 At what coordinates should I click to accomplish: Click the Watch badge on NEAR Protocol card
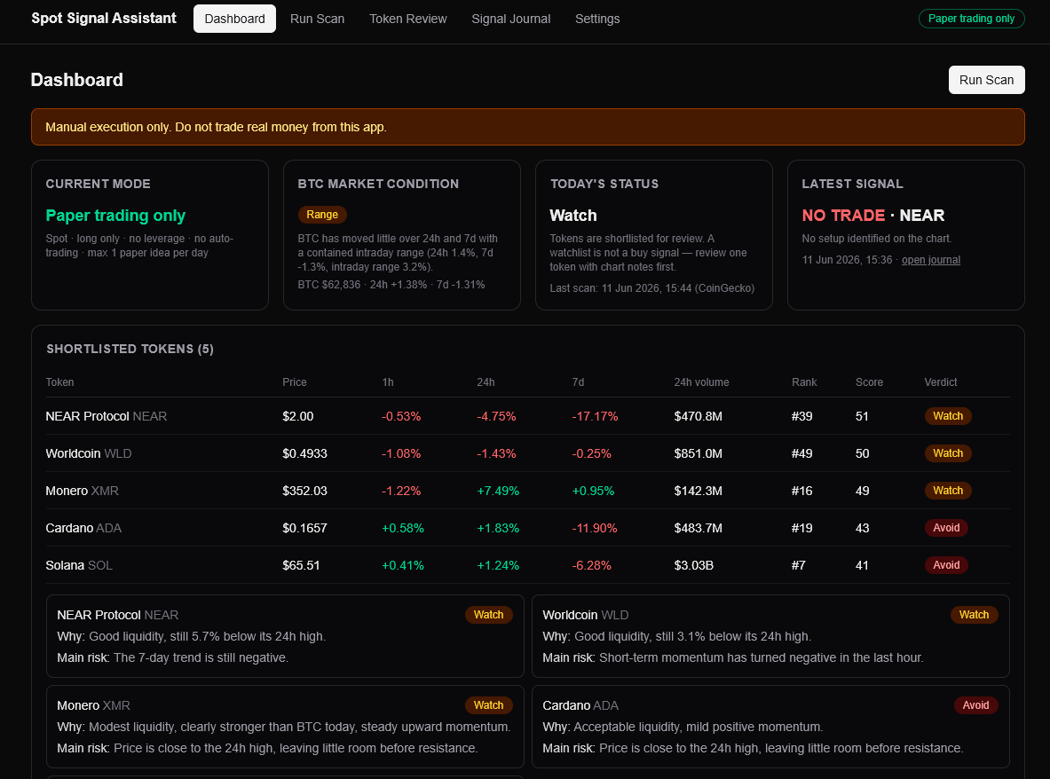point(488,615)
